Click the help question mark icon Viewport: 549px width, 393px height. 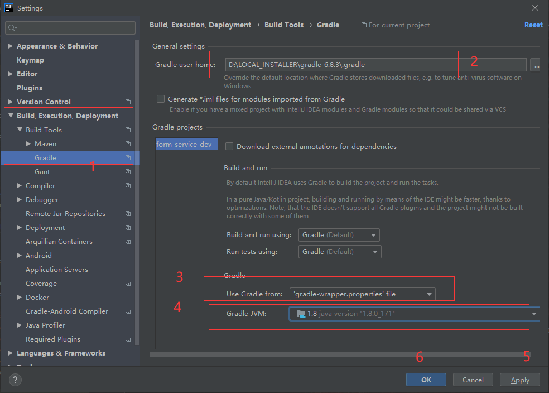15,380
